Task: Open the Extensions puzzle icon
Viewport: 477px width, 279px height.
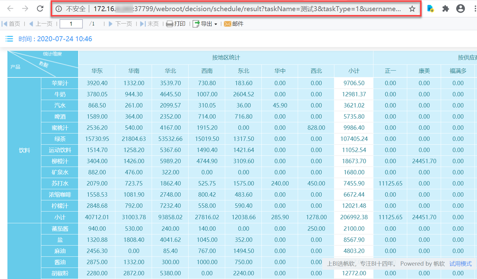Action: (x=445, y=8)
